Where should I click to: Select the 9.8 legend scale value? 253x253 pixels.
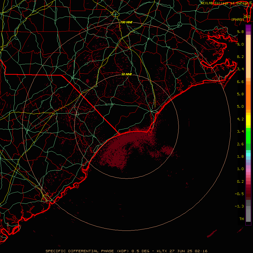click(x=240, y=31)
